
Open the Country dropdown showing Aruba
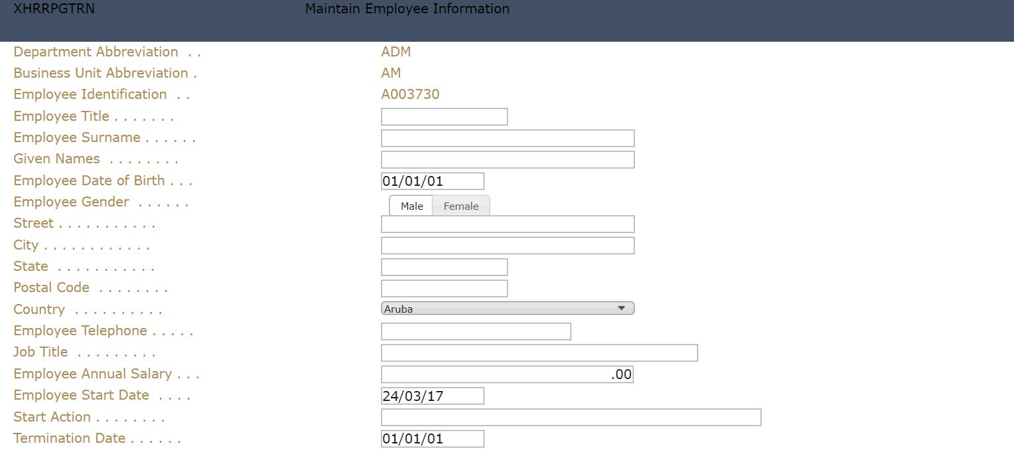tap(508, 308)
